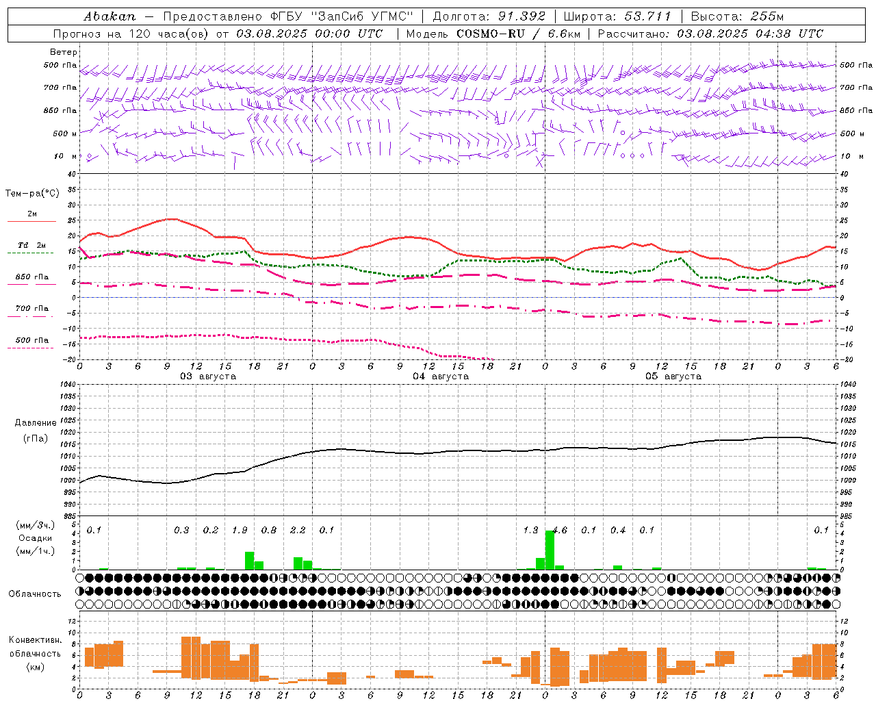Screen dimensions: 876x701
Task: Click the "Давление" pressure panel label
Action: tap(36, 423)
